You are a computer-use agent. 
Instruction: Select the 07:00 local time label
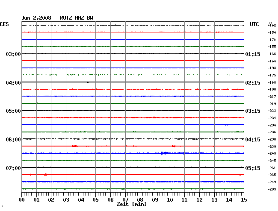(13, 168)
